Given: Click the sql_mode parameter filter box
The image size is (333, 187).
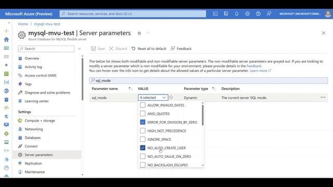Looking at the screenshot, I should coord(208,81).
